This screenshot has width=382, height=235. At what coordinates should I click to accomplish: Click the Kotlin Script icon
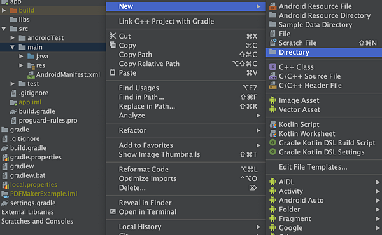click(x=273, y=124)
